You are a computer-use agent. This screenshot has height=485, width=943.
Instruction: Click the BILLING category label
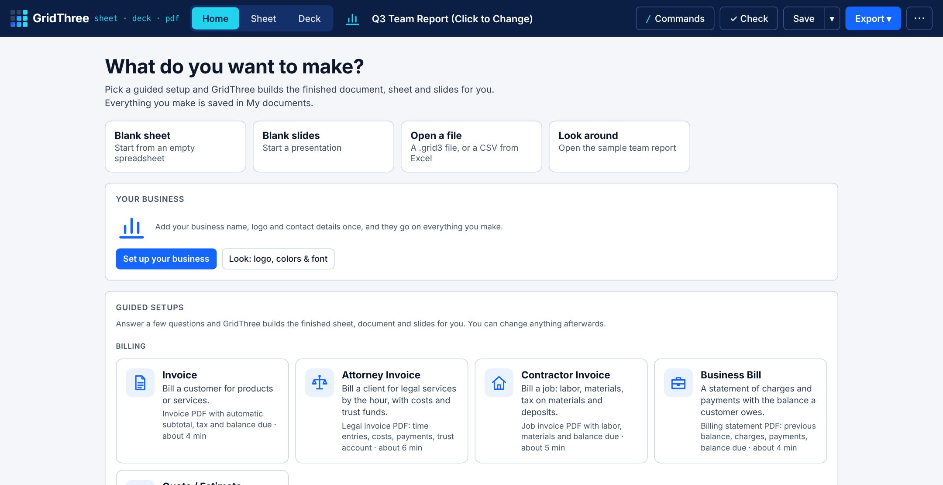[x=131, y=346]
